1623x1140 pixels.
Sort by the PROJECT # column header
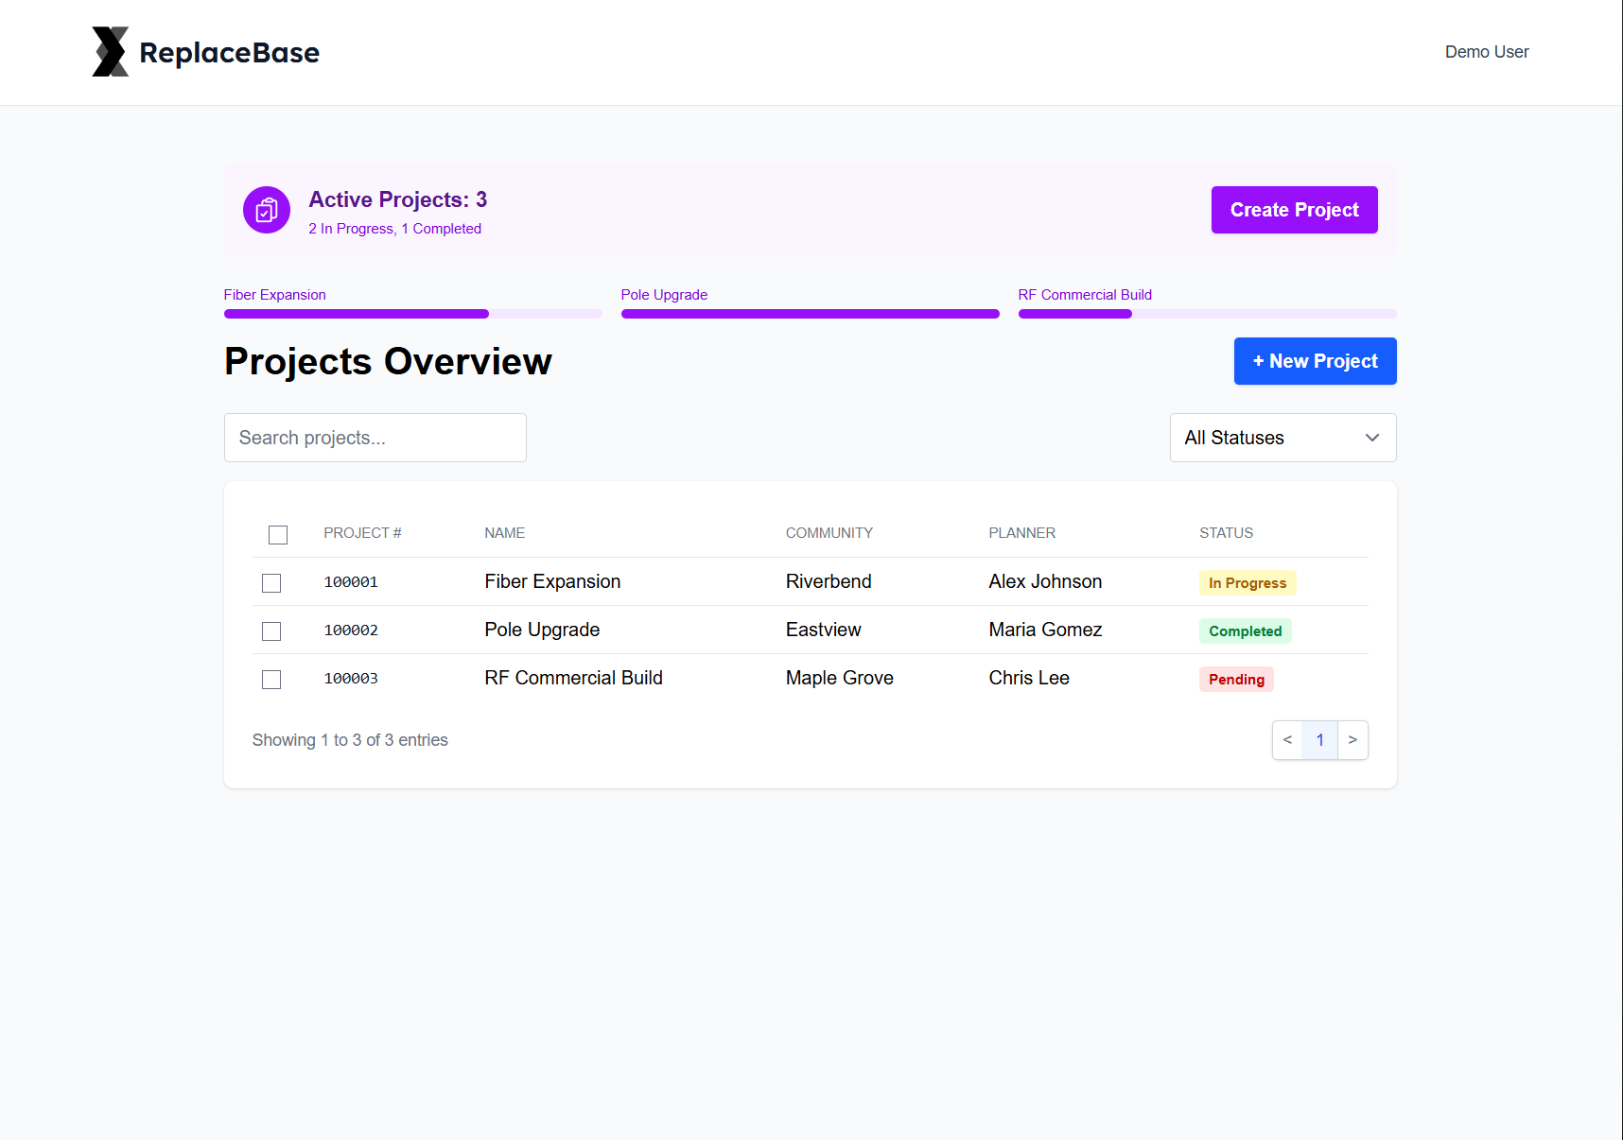(x=362, y=532)
